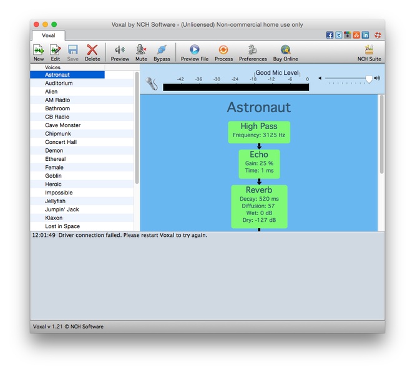The height and width of the screenshot is (374, 415).
Task: Select the Demon voice
Action: point(82,151)
